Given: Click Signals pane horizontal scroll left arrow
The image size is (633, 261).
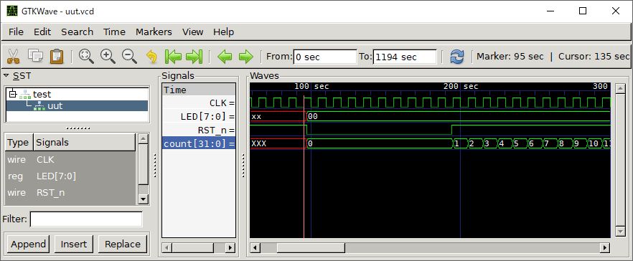Looking at the screenshot, I should point(167,247).
